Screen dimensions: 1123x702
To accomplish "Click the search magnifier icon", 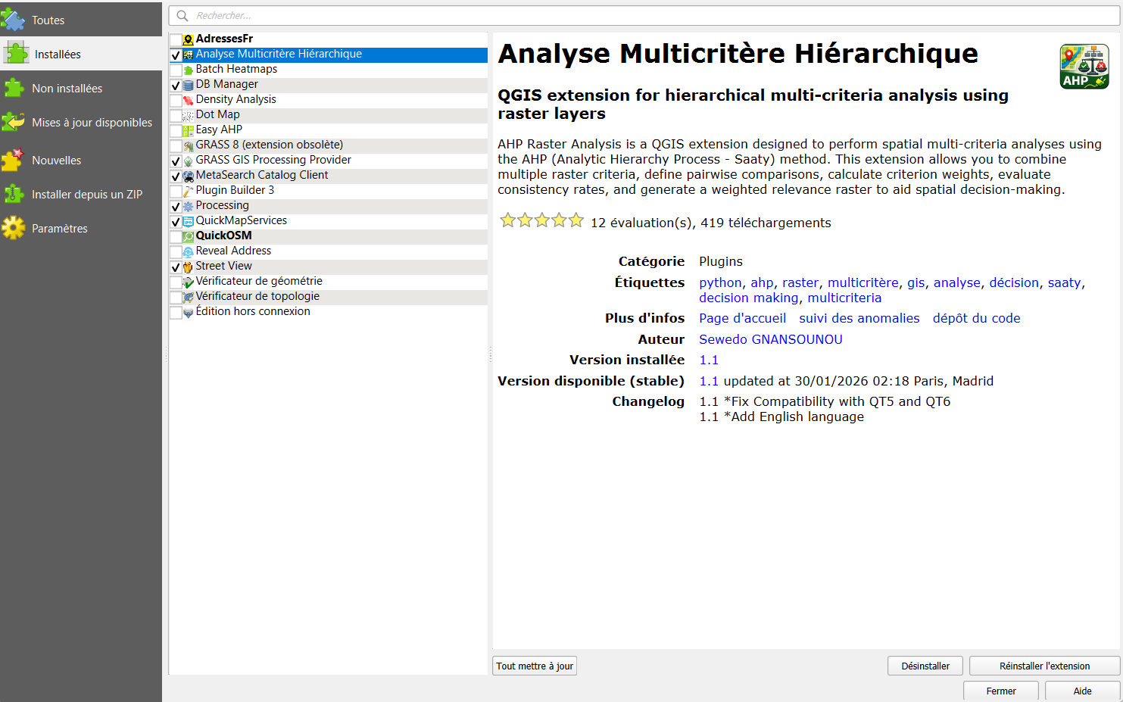I will tap(182, 16).
